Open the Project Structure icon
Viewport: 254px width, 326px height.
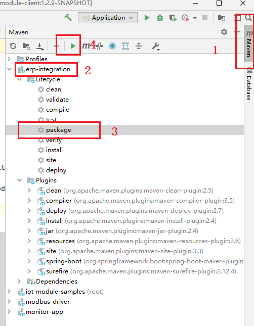[x=222, y=18]
